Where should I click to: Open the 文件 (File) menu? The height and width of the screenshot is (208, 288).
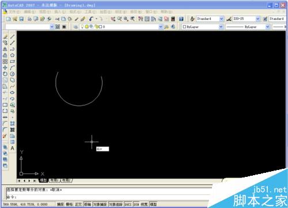pyautogui.click(x=14, y=12)
